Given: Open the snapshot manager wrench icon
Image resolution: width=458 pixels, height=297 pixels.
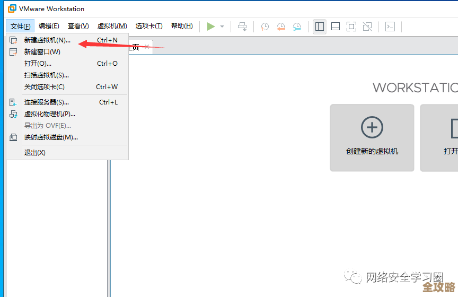Looking at the screenshot, I should (297, 27).
